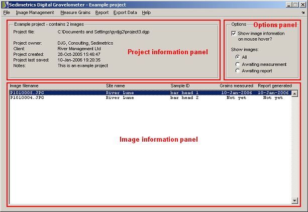Click the Sample ID column header
The height and width of the screenshot is (212, 308).
(x=180, y=86)
